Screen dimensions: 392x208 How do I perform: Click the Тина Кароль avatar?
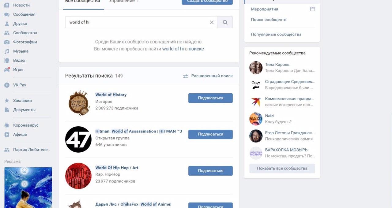pos(256,68)
